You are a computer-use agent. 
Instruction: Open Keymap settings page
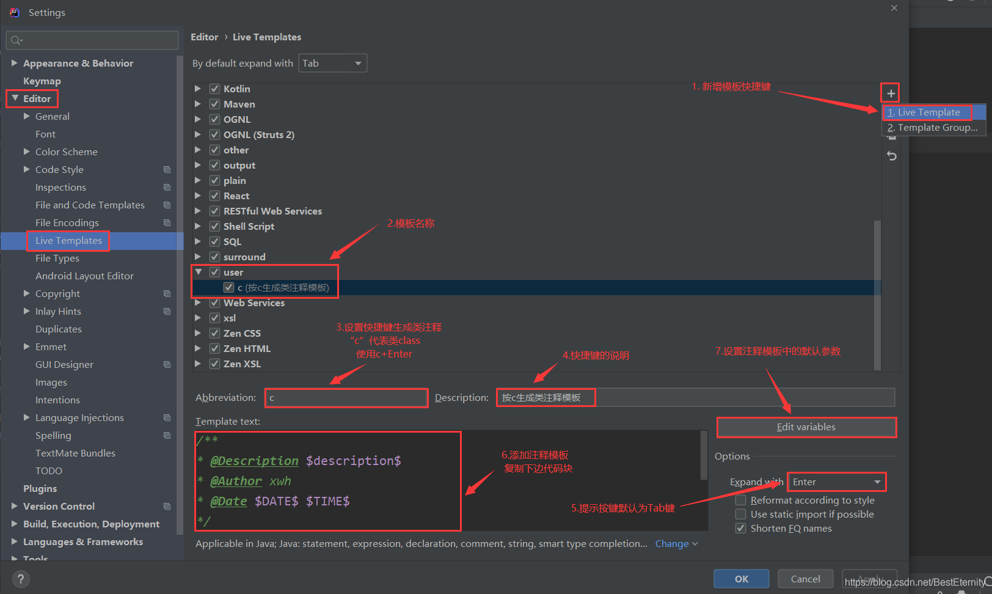click(x=42, y=81)
